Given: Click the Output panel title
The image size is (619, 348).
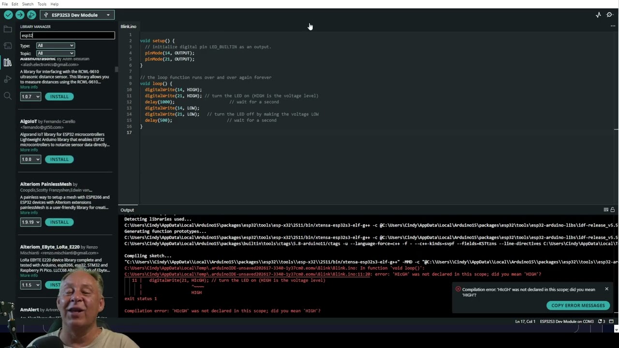Looking at the screenshot, I should 127,210.
